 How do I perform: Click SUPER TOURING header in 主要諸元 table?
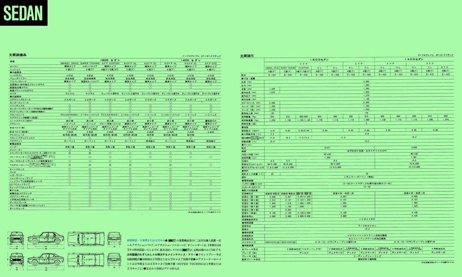click(288, 68)
